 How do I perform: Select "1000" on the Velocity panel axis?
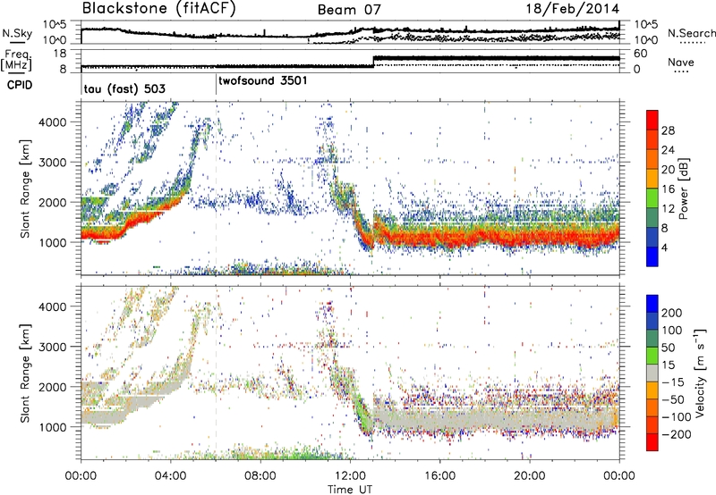[x=53, y=427]
